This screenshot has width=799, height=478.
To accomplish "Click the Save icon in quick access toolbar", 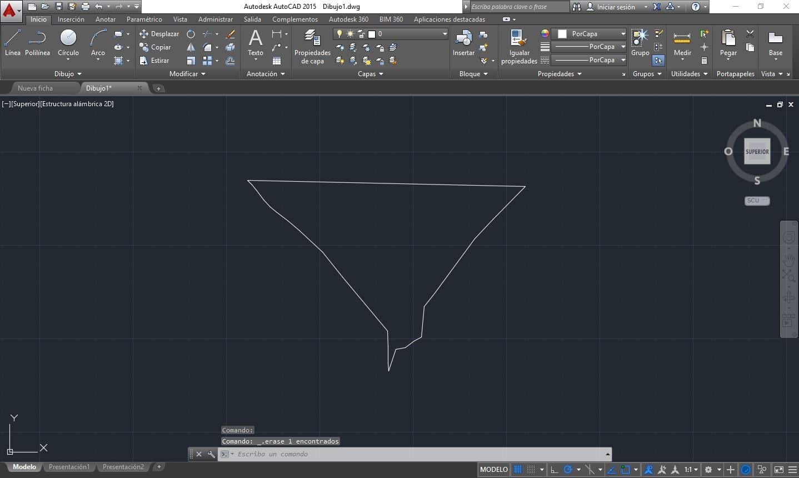I will click(59, 7).
